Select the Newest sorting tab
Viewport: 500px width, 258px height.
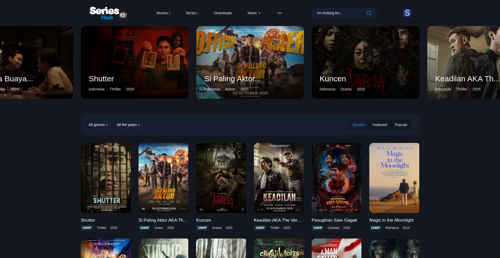[359, 125]
